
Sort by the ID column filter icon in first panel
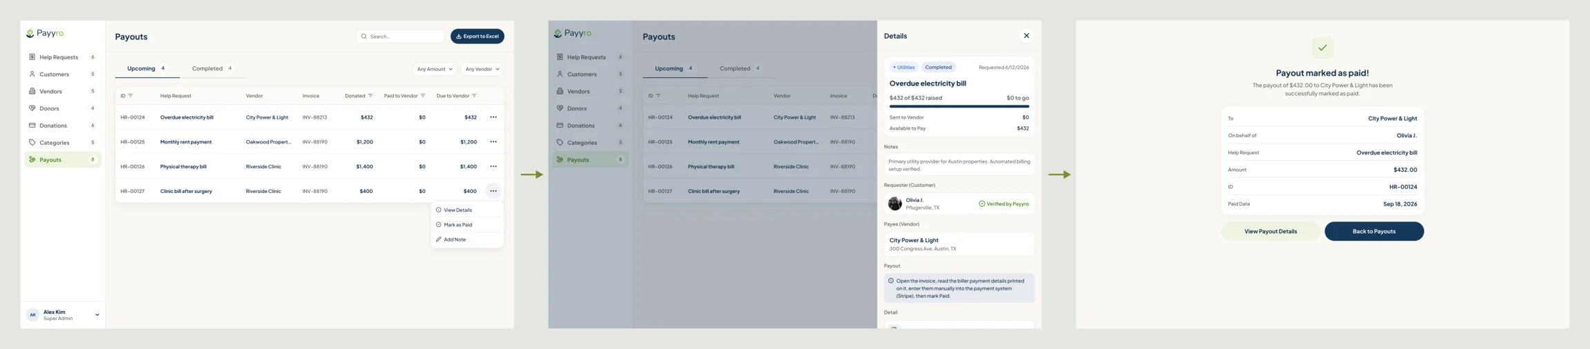click(x=131, y=96)
